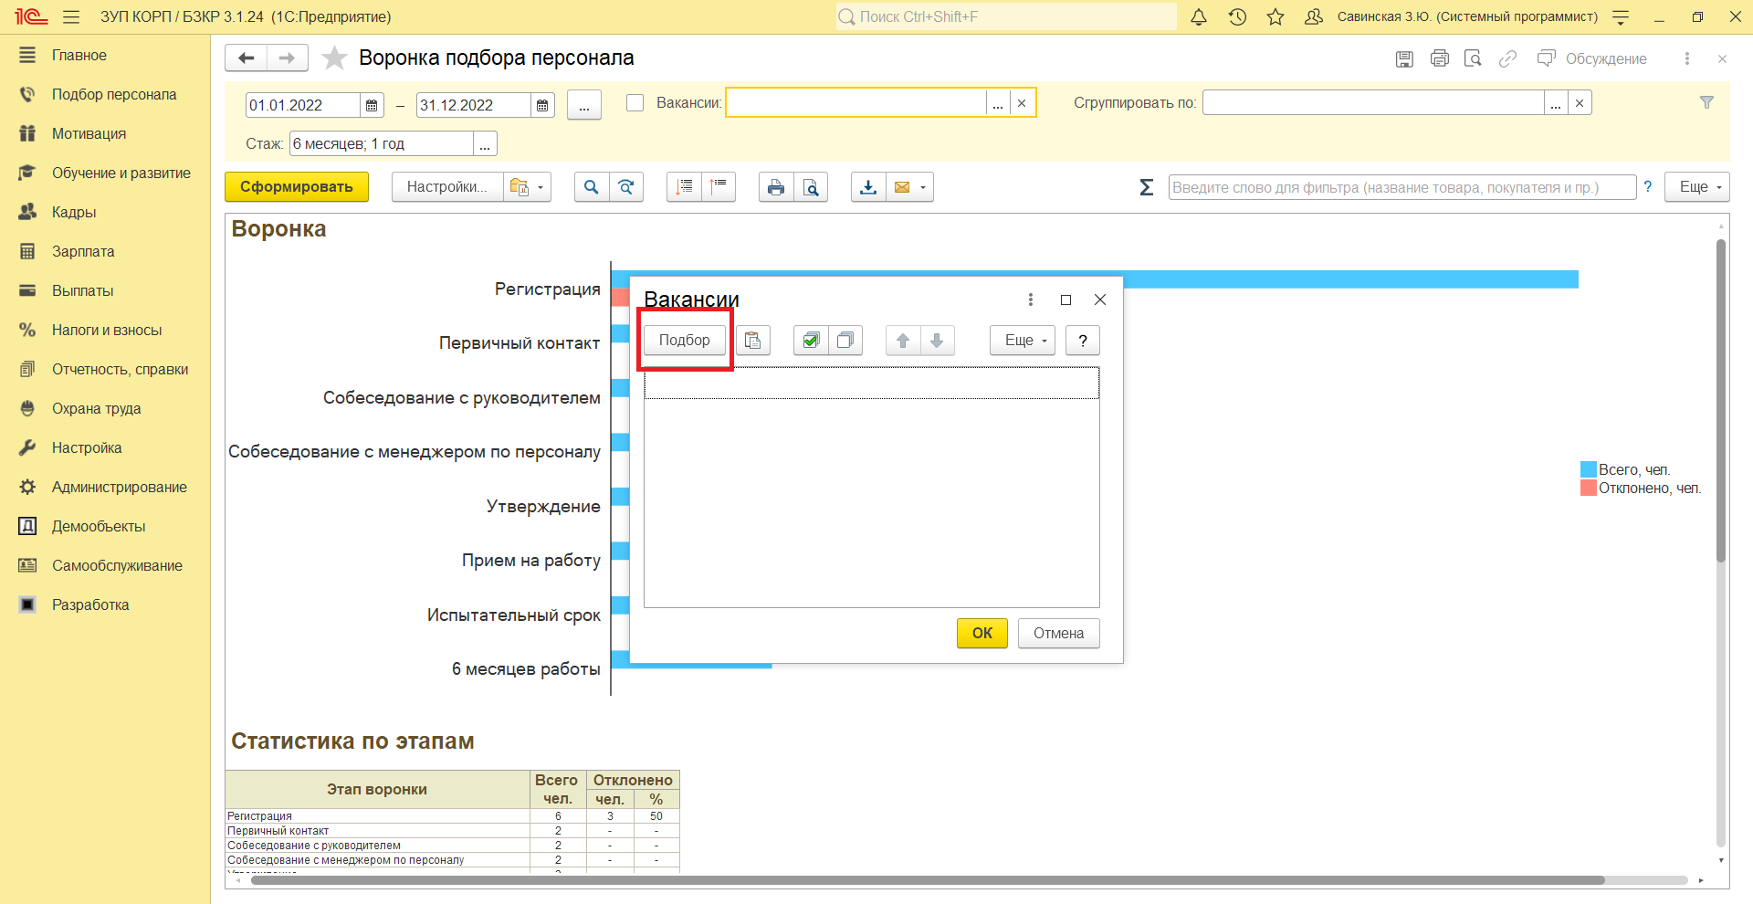Click the report filter search input field
This screenshot has height=904, width=1753.
pyautogui.click(x=1401, y=187)
